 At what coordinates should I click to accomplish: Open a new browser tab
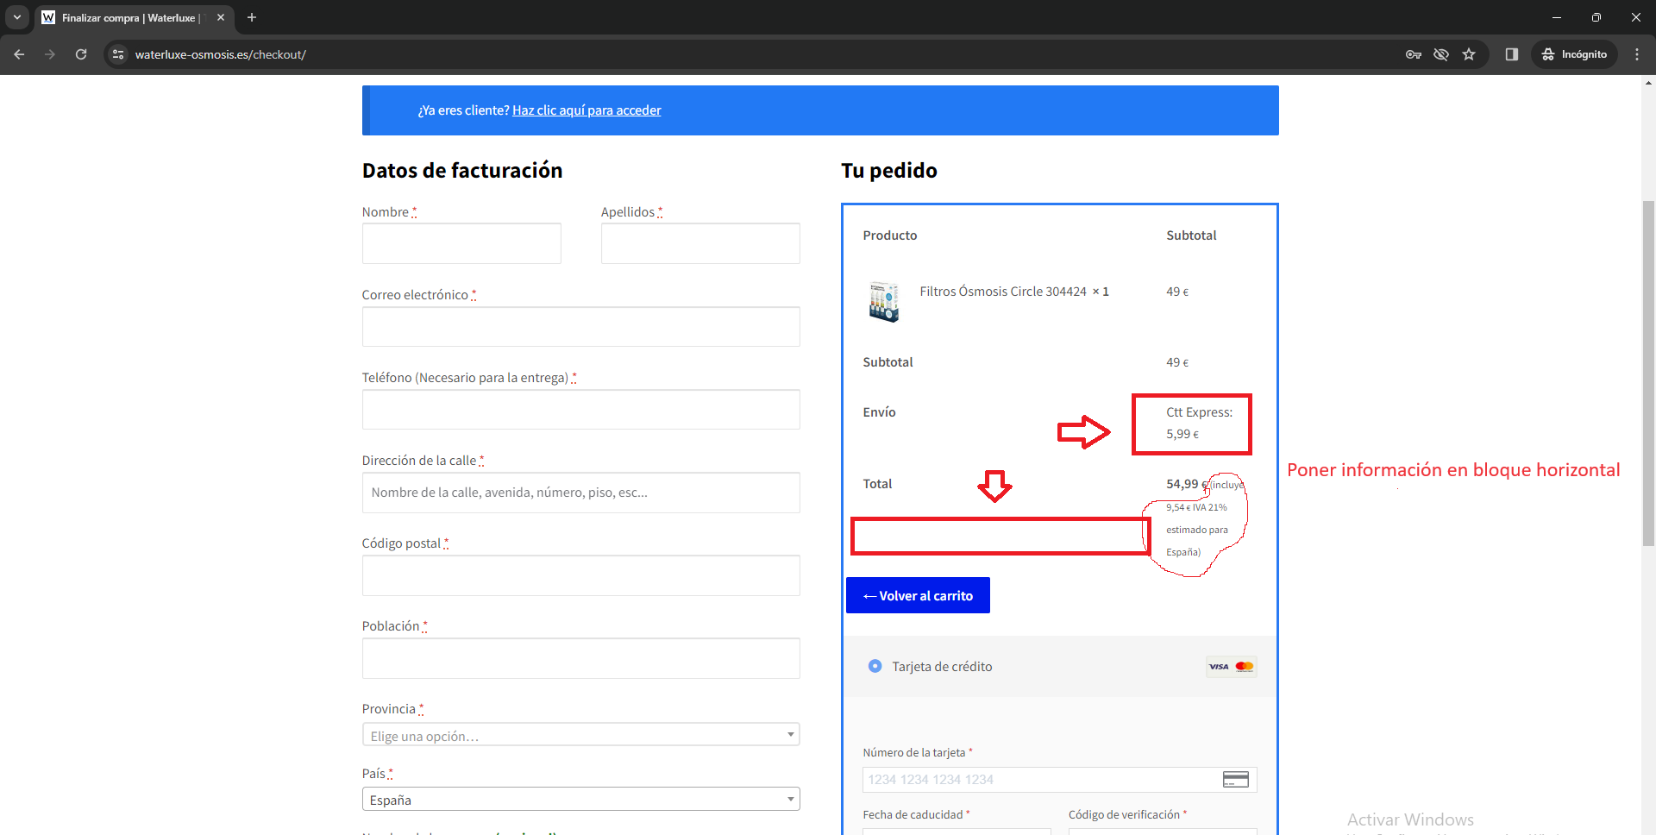coord(252,17)
